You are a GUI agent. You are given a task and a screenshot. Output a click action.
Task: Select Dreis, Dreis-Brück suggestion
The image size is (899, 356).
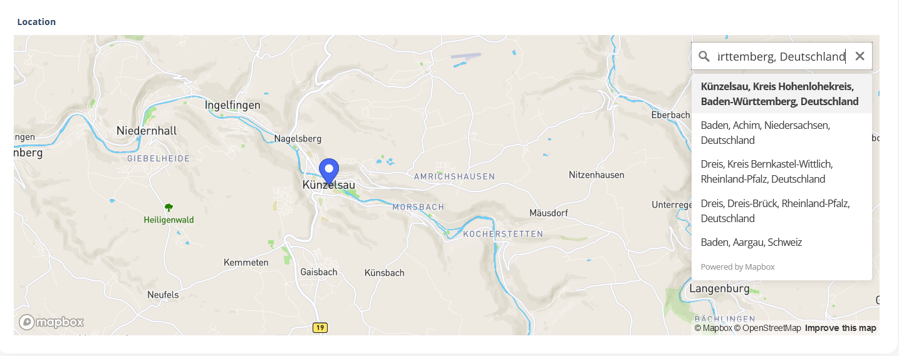pos(782,211)
